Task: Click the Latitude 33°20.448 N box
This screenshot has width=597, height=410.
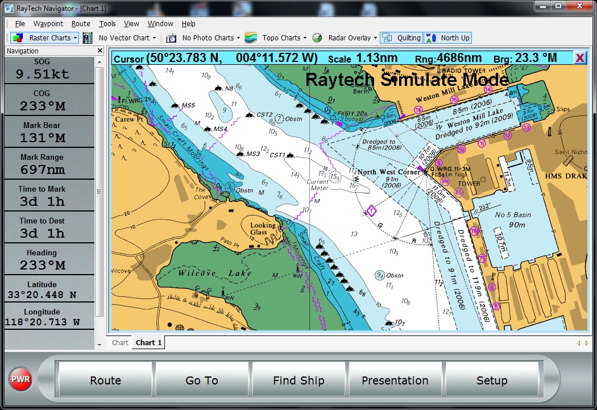Action: [49, 289]
